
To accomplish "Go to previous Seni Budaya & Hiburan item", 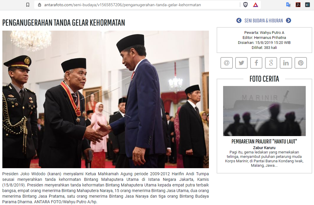I will (x=239, y=21).
